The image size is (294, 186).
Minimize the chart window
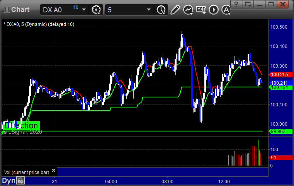point(259,4)
